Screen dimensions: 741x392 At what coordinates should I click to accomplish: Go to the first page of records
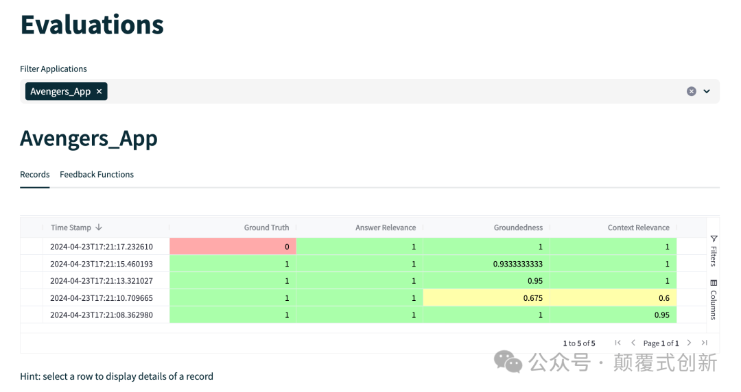point(618,343)
